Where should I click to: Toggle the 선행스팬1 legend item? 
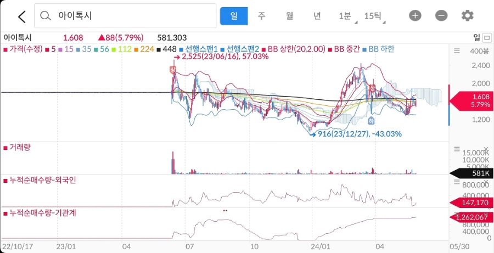point(198,49)
